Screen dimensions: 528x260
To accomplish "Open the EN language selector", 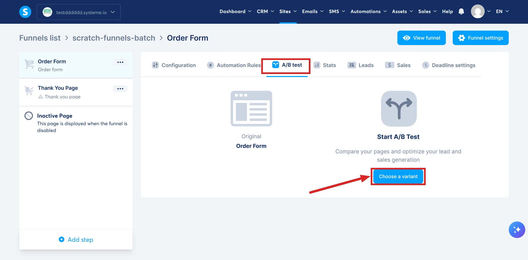I will [502, 11].
